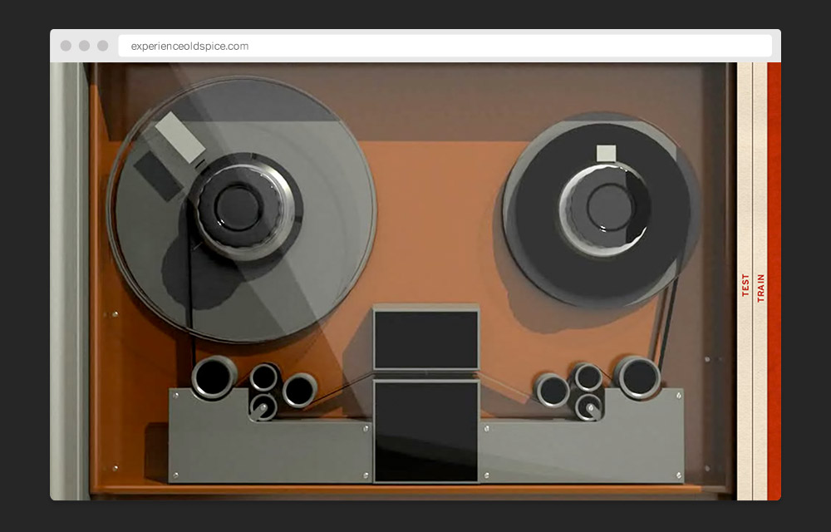The width and height of the screenshot is (831, 532).
Task: Click the right tape reel hub
Action: click(x=605, y=209)
